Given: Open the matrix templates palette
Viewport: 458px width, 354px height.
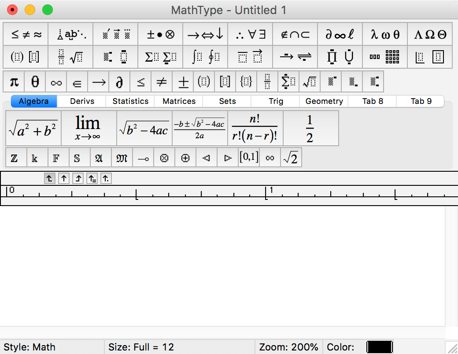Looking at the screenshot, I should click(x=385, y=57).
